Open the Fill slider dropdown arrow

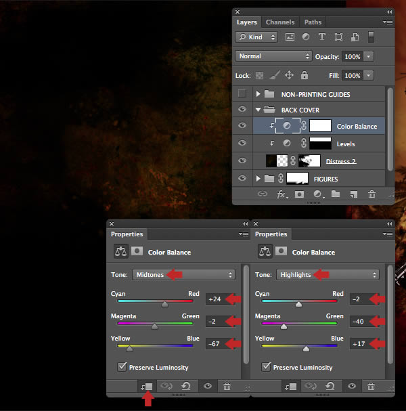tap(369, 75)
